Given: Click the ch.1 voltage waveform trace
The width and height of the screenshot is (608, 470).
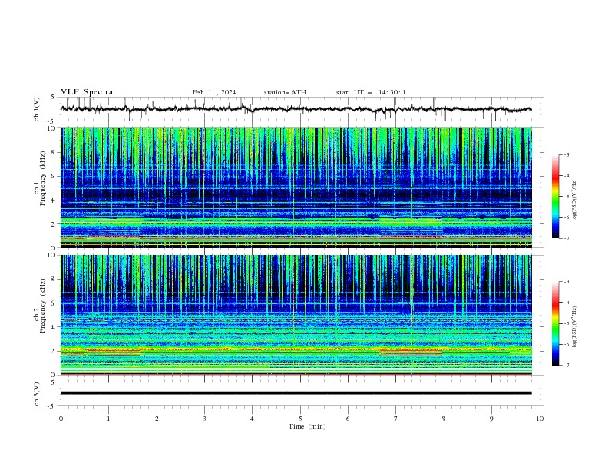Looking at the screenshot, I should click(296, 109).
